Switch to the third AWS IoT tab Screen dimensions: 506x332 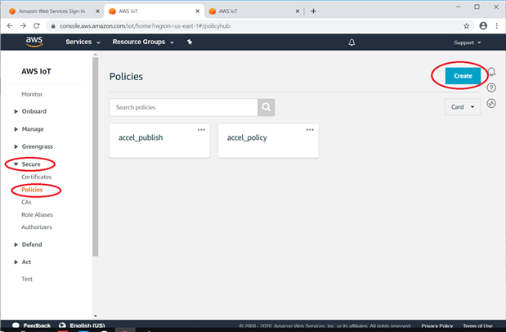(255, 11)
